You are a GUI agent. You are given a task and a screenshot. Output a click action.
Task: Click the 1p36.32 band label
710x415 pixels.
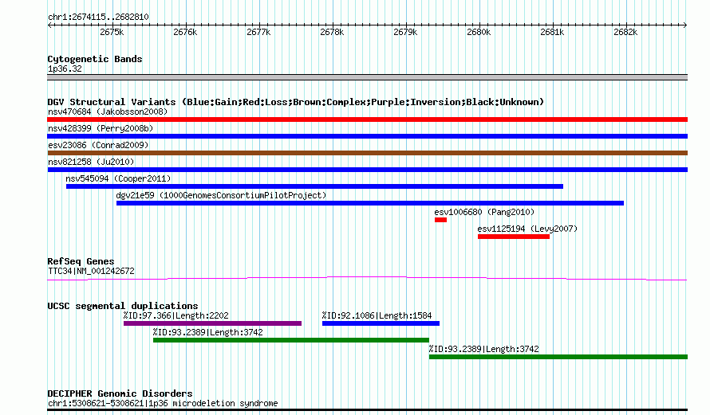point(65,69)
